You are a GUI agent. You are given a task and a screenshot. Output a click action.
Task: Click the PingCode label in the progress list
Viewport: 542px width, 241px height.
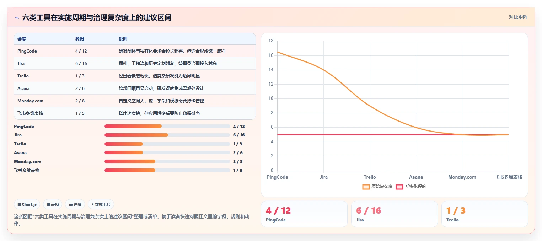pos(24,126)
